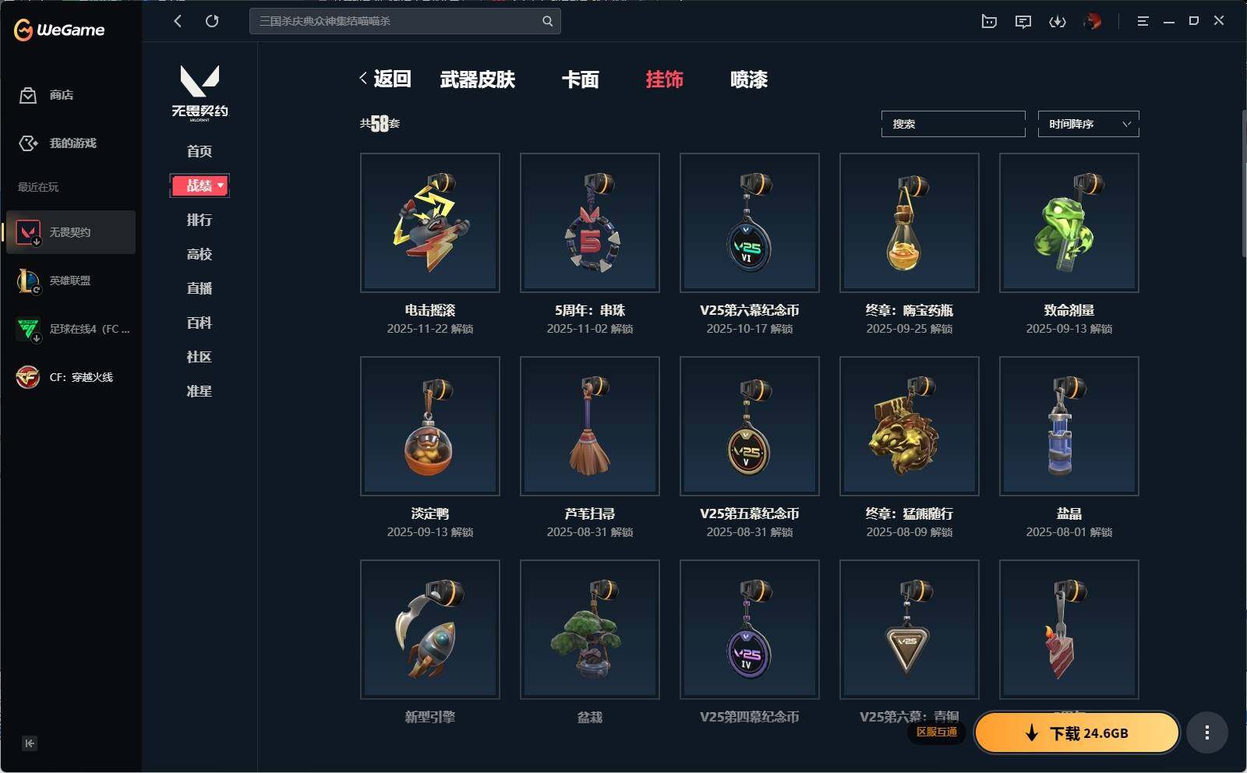Viewport: 1247px width, 773px height.
Task: Switch to the 喷漆 tab
Action: (749, 79)
